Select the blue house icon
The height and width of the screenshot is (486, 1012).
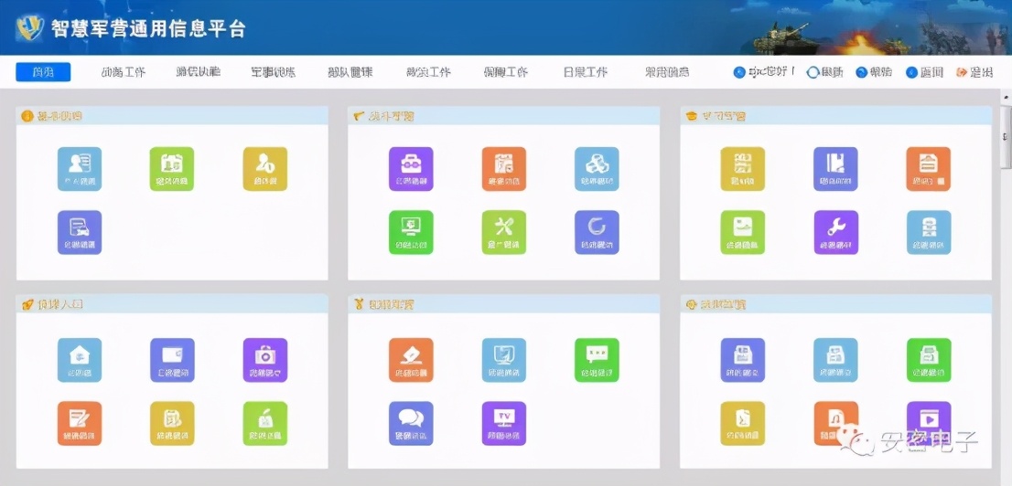point(80,359)
